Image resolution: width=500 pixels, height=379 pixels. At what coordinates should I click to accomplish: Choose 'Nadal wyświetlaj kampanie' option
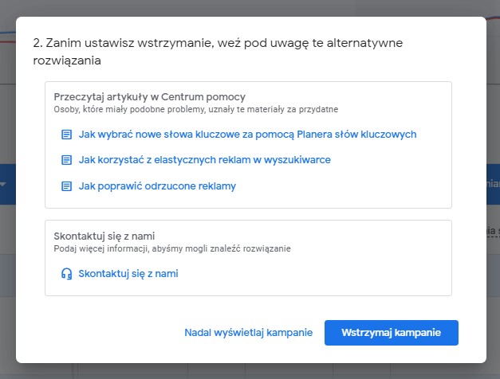tap(249, 333)
